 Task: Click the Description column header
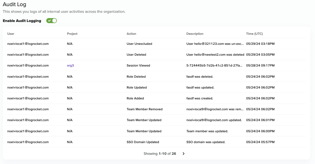point(195,34)
